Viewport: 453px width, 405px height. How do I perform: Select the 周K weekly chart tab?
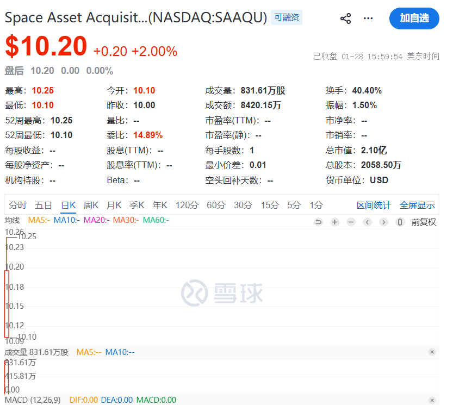[x=91, y=205]
